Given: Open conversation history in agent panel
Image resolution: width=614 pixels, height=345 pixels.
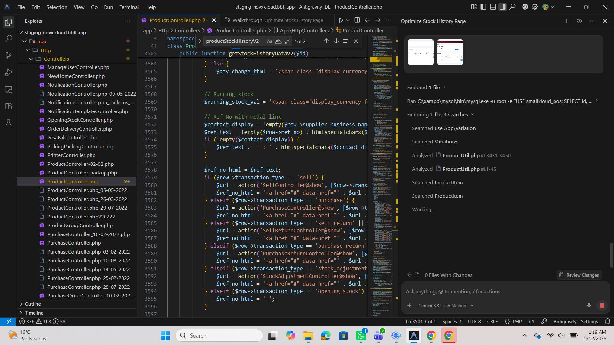Looking at the screenshot, I should point(579,21).
